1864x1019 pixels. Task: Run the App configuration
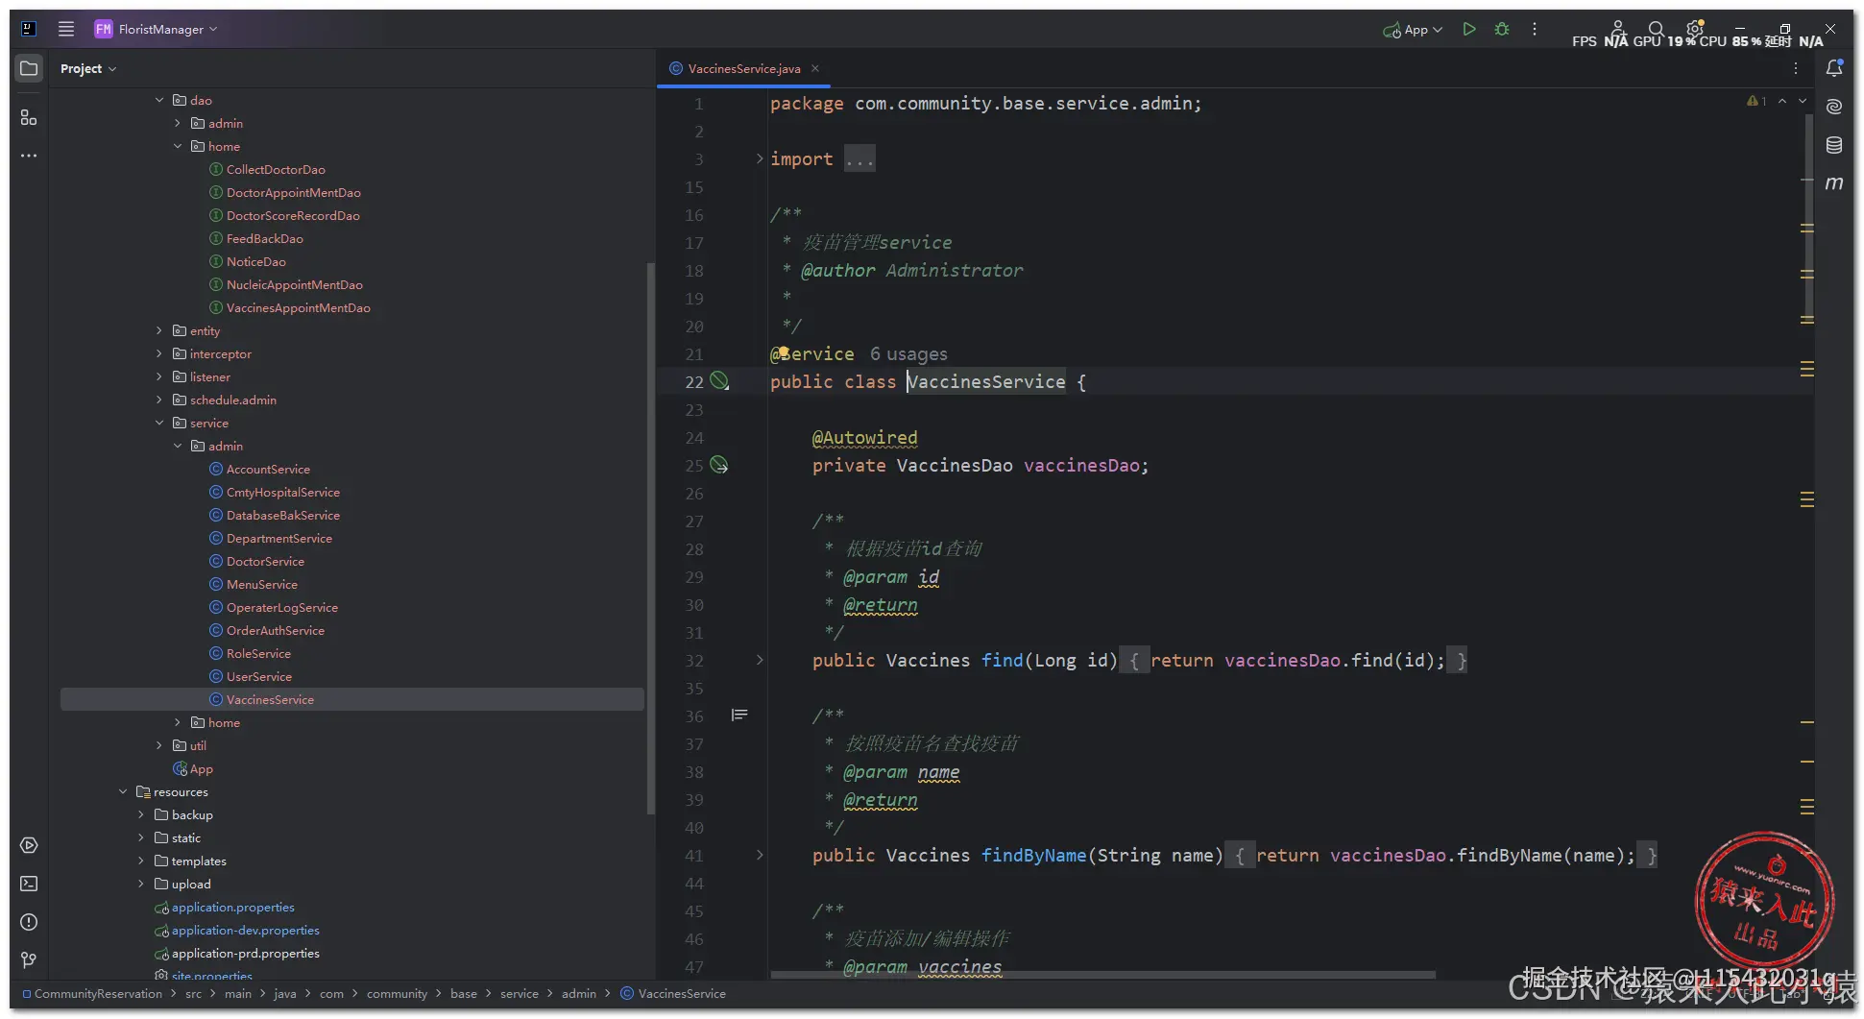pyautogui.click(x=1468, y=30)
